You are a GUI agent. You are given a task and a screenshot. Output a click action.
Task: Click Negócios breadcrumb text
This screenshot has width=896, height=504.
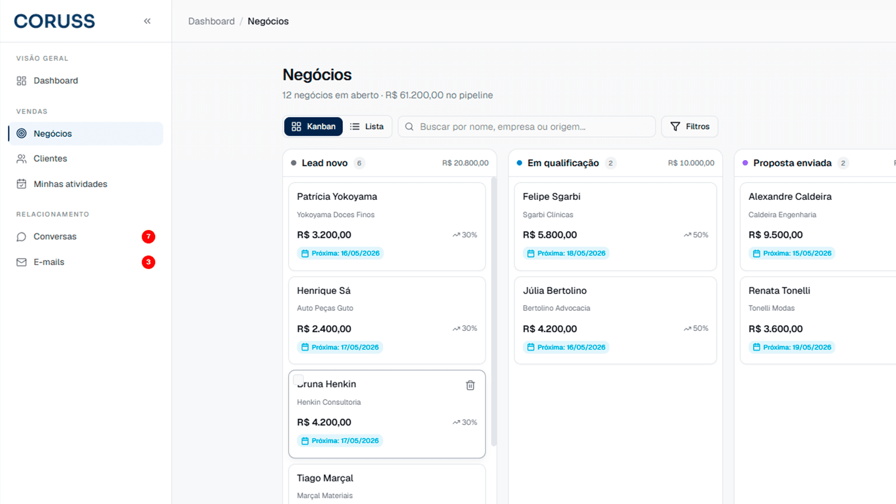(x=268, y=21)
